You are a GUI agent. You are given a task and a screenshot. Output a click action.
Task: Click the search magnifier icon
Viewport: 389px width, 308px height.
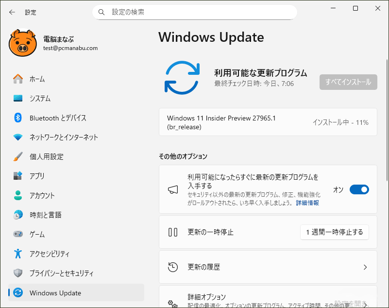coord(101,12)
